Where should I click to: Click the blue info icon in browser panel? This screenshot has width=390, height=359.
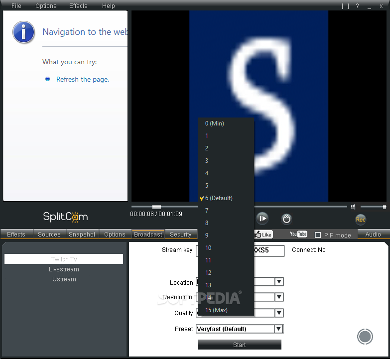point(23,32)
